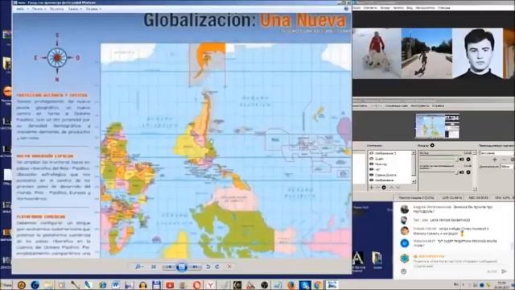Click the transition duration field in OBS
Image resolution: width=515 pixels, height=290 pixels.
pyautogui.click(x=506, y=167)
